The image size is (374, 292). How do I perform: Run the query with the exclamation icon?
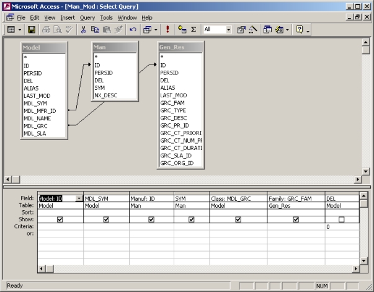pos(167,30)
